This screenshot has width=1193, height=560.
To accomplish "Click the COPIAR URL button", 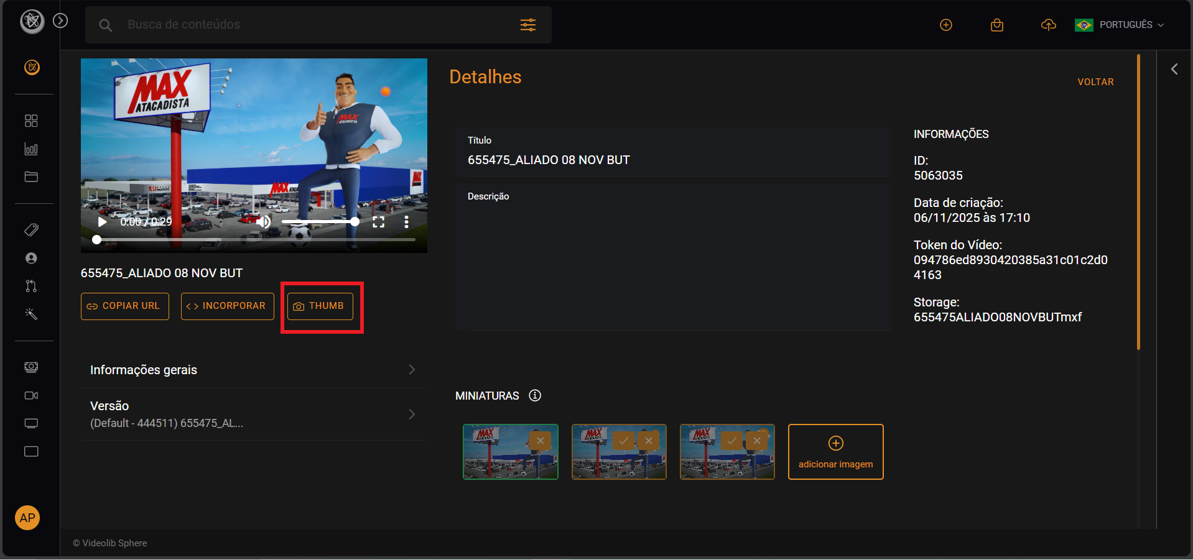I will pyautogui.click(x=124, y=306).
